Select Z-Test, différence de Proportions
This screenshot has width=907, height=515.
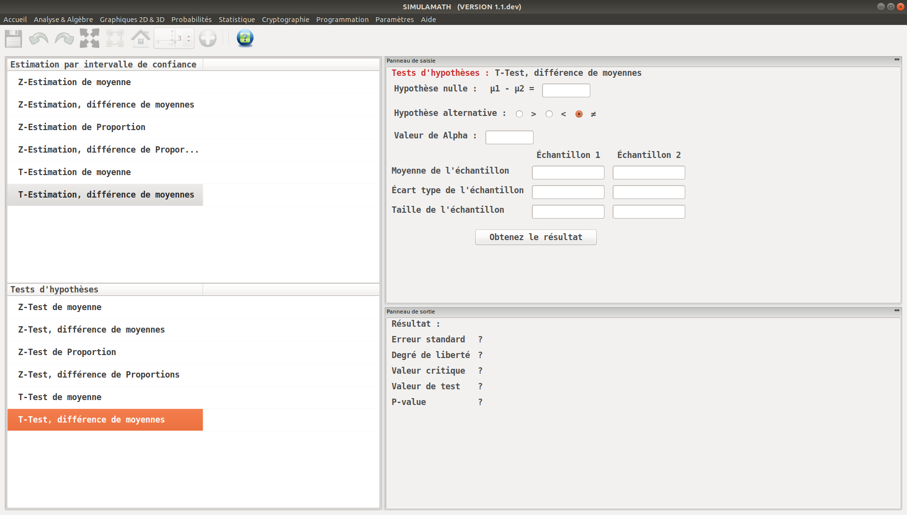click(105, 375)
